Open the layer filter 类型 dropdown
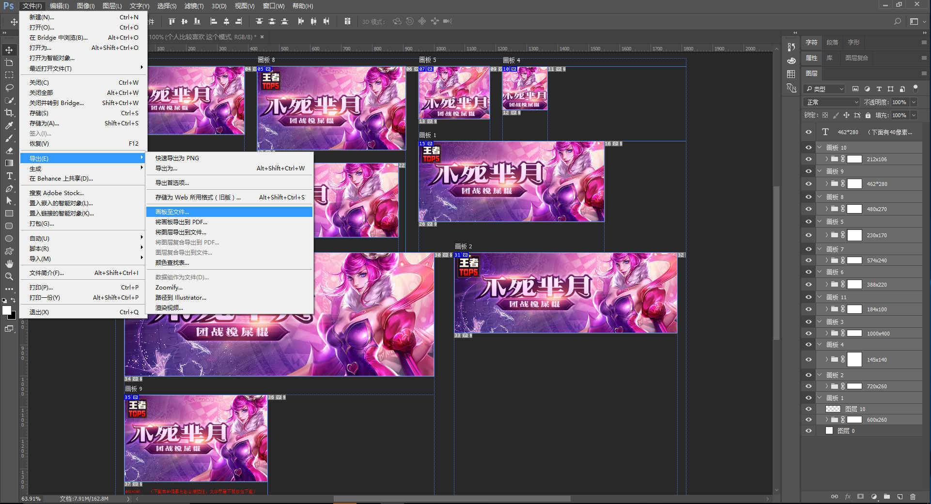 pyautogui.click(x=824, y=89)
